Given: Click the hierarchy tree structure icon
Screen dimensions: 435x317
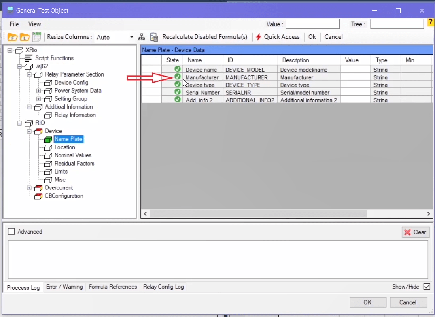Looking at the screenshot, I should click(x=142, y=37).
